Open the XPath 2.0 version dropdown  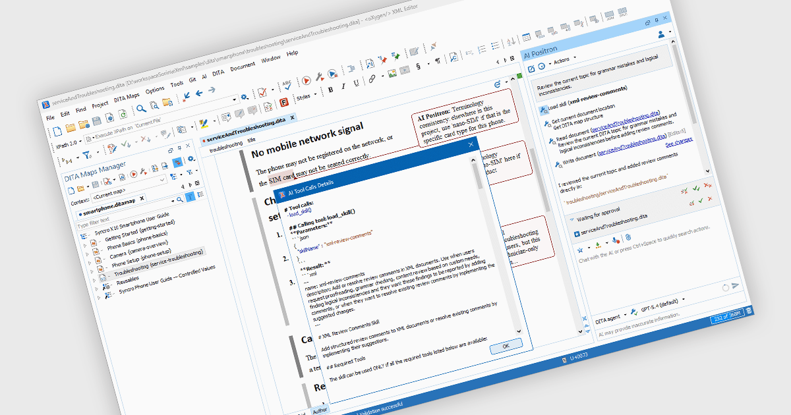(68, 144)
